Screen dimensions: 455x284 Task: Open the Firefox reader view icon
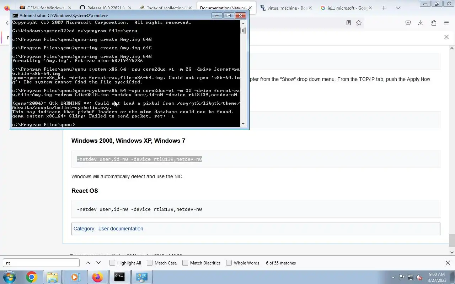click(349, 23)
